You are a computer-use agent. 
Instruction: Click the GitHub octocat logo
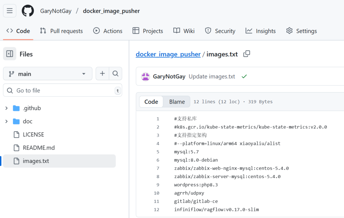(28, 11)
